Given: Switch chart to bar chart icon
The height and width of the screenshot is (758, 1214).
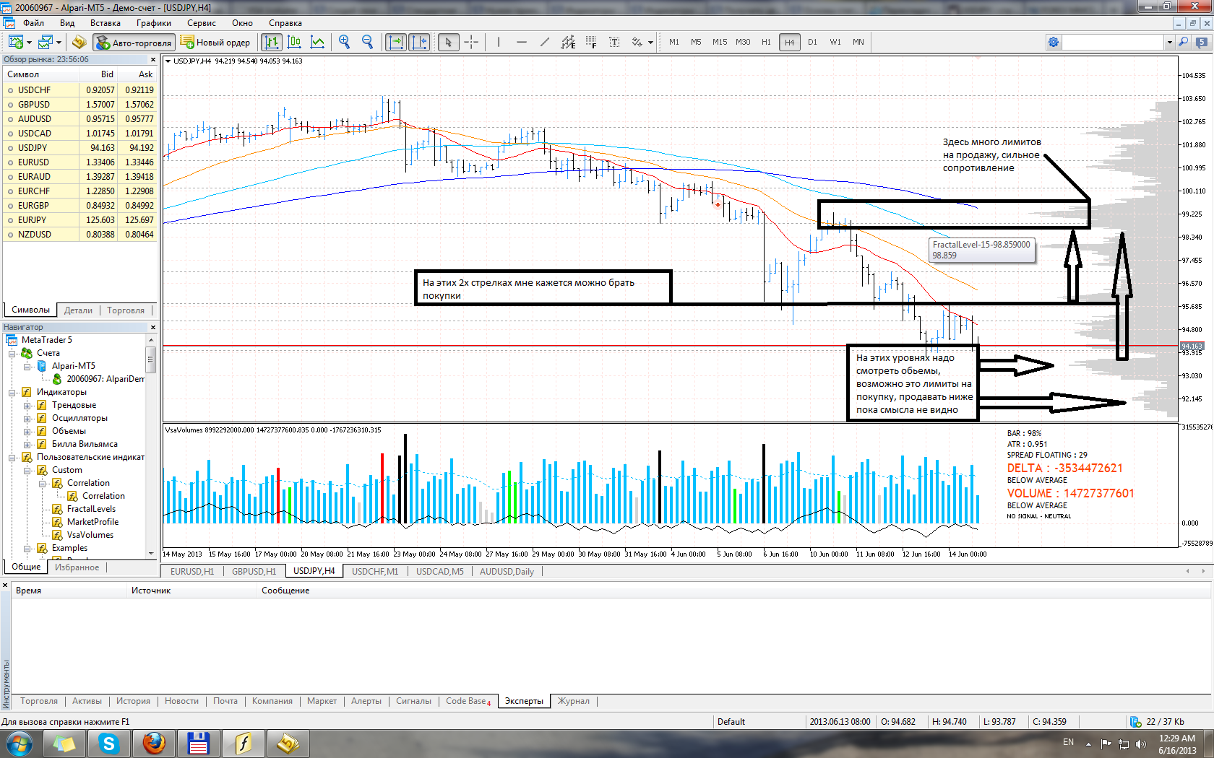Looking at the screenshot, I should [272, 42].
